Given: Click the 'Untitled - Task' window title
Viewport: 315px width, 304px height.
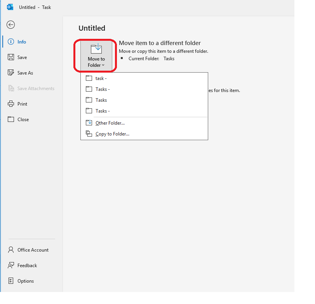Looking at the screenshot, I should (35, 7).
